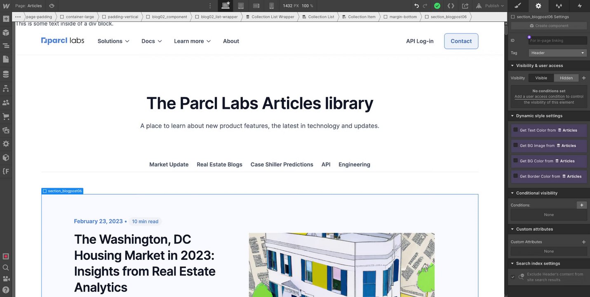This screenshot has width=590, height=297.
Task: Click the Undo arrow
Action: (416, 6)
